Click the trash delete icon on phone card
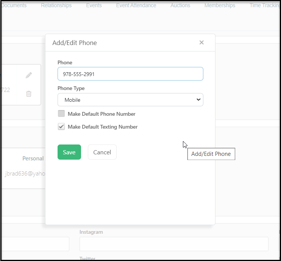 (29, 94)
